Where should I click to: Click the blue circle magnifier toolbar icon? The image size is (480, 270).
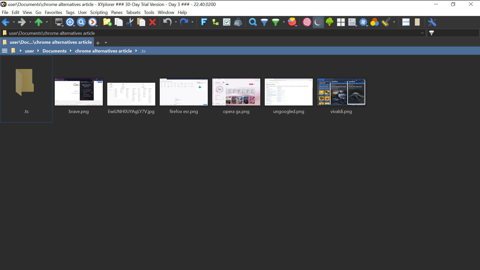[81, 22]
